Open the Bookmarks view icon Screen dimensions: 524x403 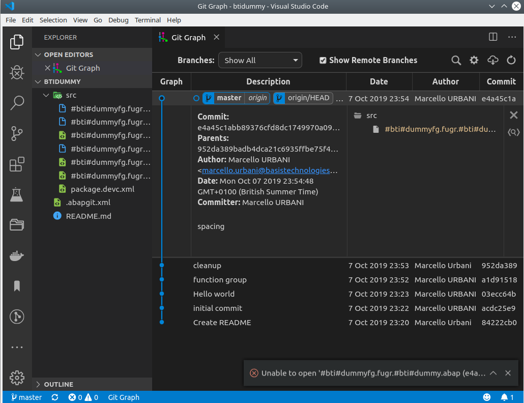click(x=17, y=286)
